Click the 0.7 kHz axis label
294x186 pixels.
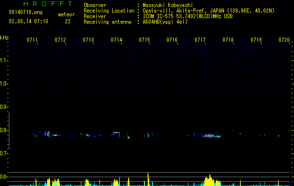4,153
